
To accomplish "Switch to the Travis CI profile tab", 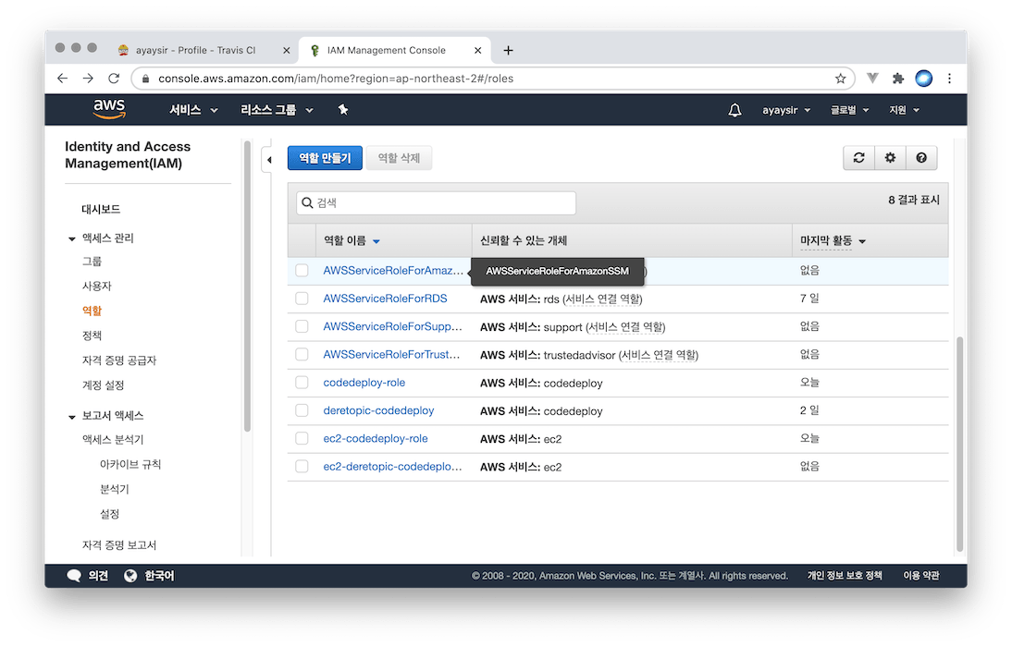I will click(201, 50).
